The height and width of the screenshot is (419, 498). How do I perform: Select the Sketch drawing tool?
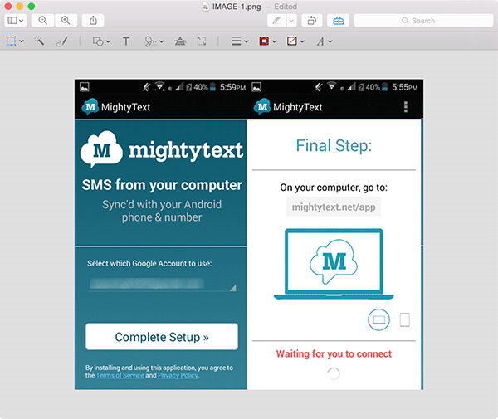(x=61, y=41)
